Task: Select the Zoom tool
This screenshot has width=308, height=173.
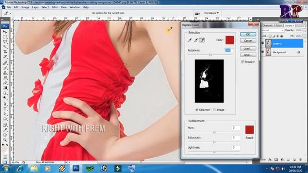Action: pyautogui.click(x=5, y=140)
